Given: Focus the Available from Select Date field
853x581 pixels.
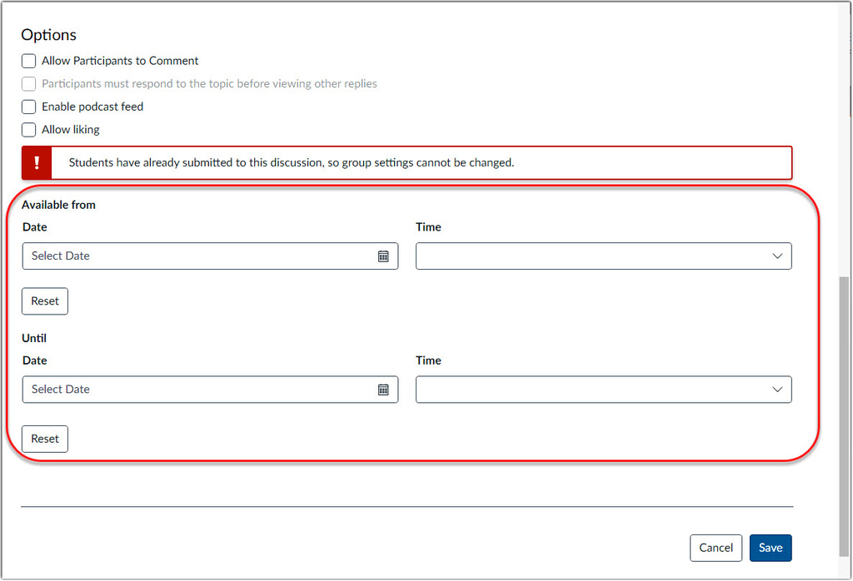Looking at the screenshot, I should [x=200, y=256].
